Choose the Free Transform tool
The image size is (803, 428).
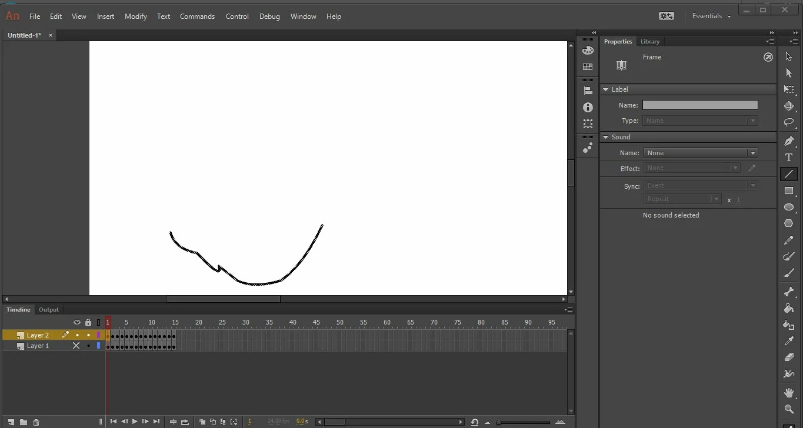pos(789,89)
